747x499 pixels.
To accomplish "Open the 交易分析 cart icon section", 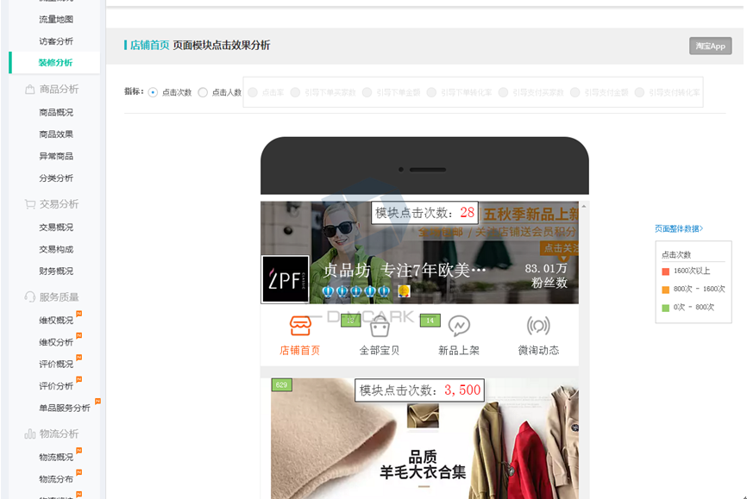I will pyautogui.click(x=29, y=203).
